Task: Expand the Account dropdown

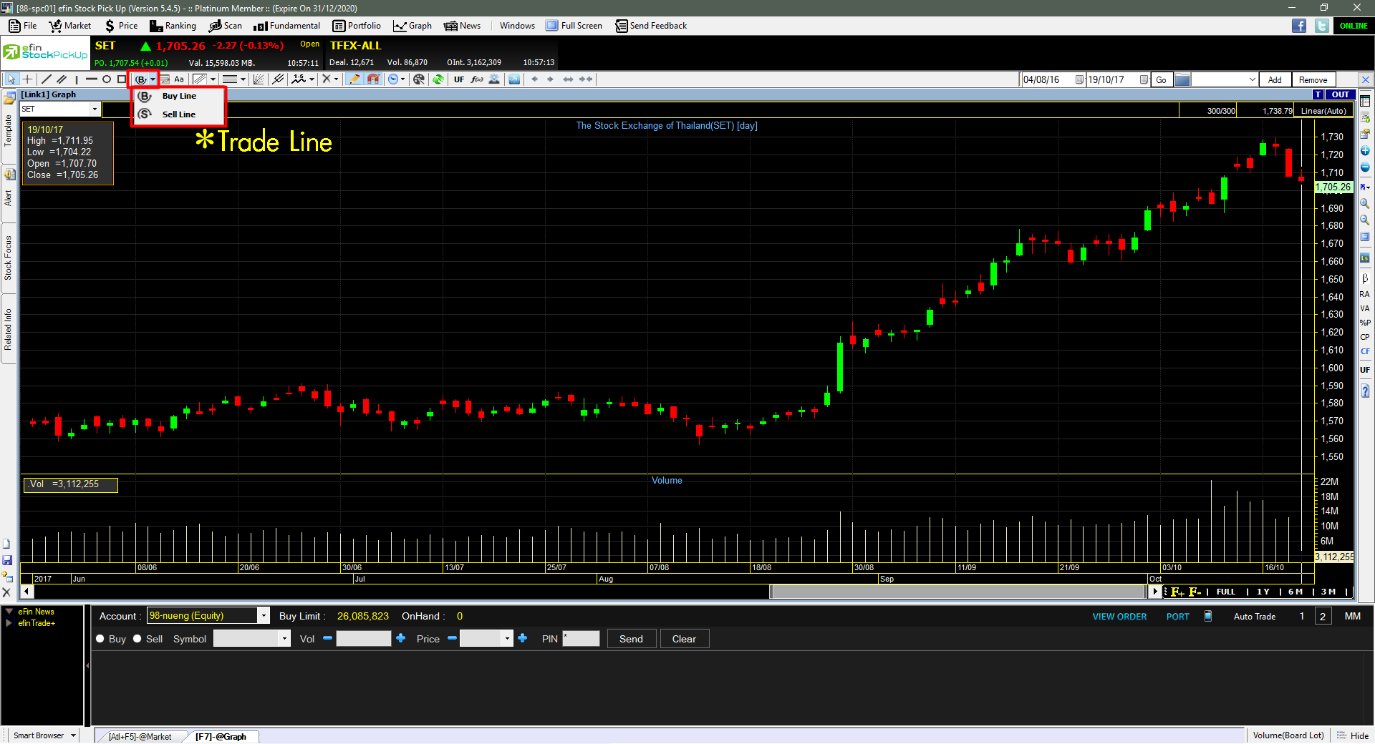Action: [264, 616]
